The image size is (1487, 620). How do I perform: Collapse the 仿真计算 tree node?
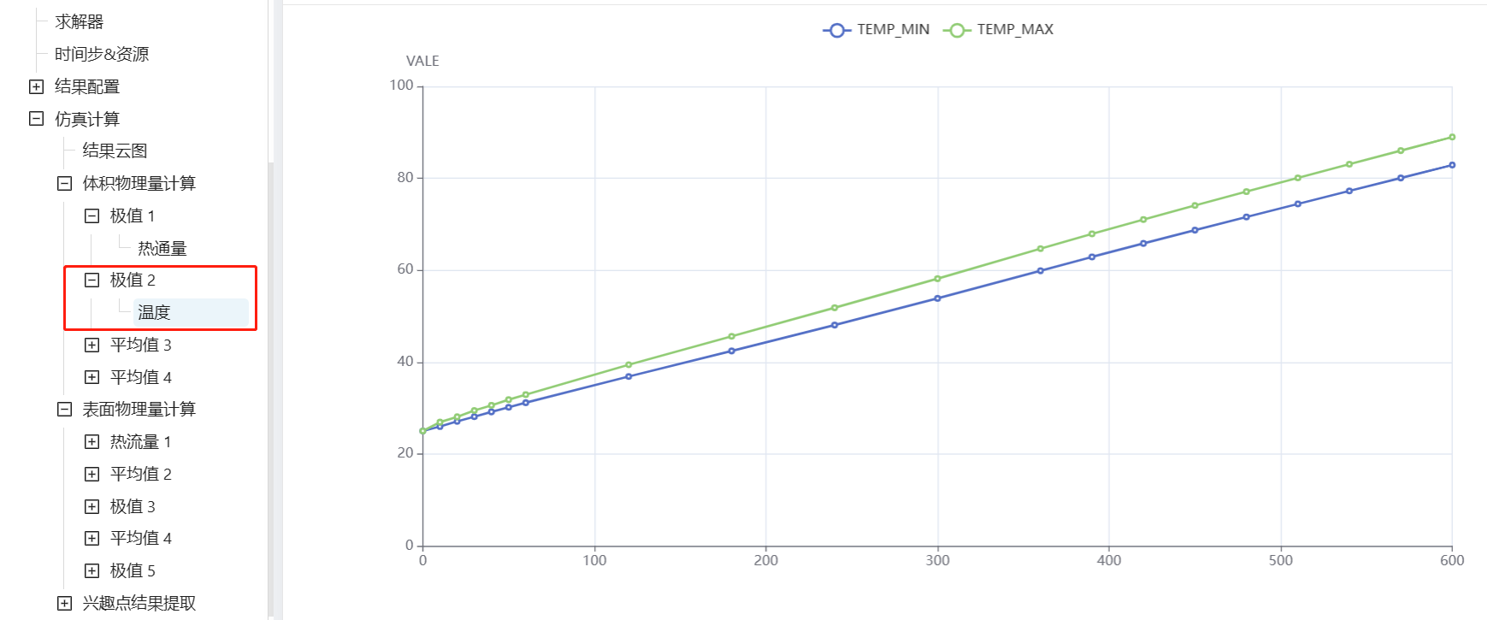(36, 119)
